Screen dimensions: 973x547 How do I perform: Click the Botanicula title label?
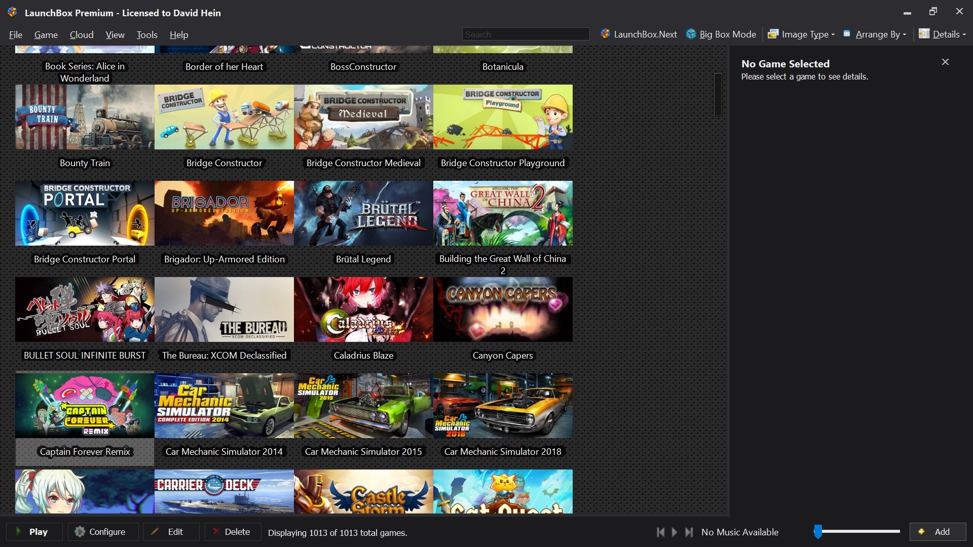tap(503, 67)
